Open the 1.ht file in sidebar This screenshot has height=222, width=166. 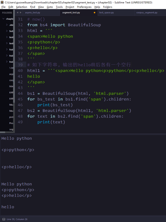tap(11, 68)
